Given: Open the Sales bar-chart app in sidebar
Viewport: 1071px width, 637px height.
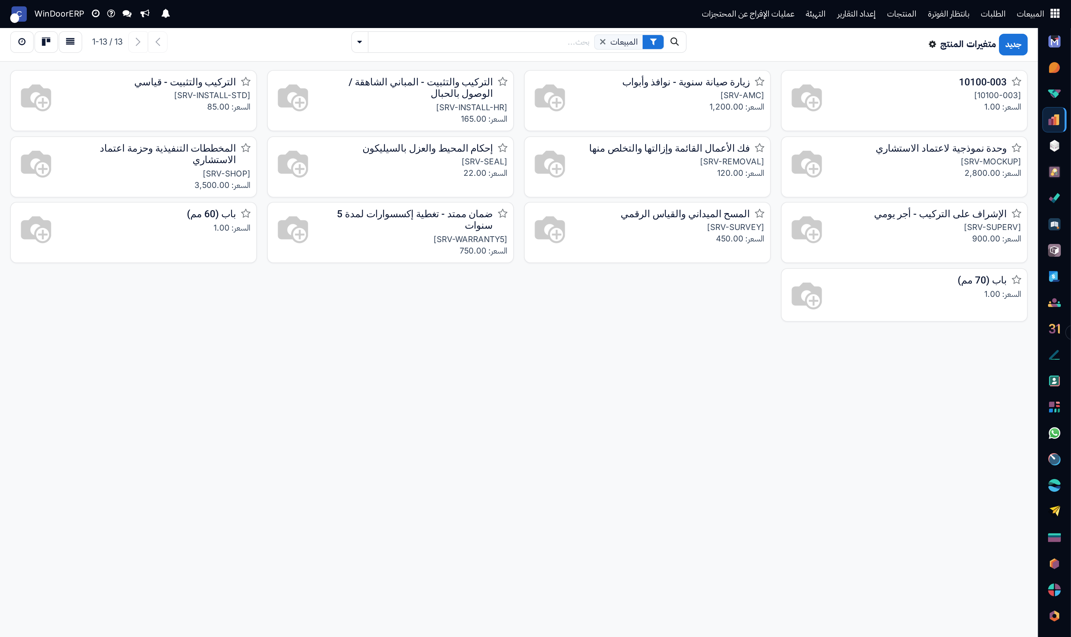Looking at the screenshot, I should (x=1054, y=120).
